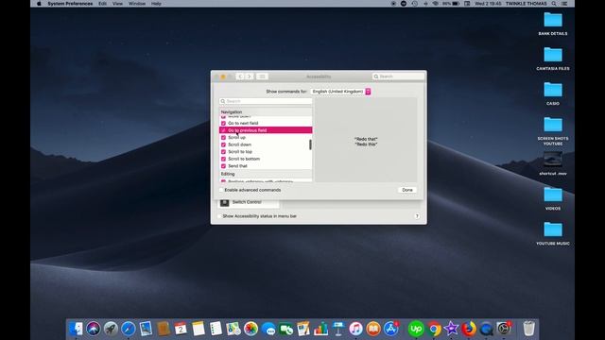The height and width of the screenshot is (340, 605).
Task: Open Maps icon in the dock
Action: tap(233, 329)
